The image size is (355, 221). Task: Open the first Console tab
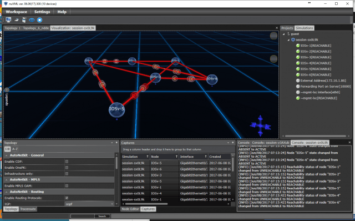pos(244,143)
